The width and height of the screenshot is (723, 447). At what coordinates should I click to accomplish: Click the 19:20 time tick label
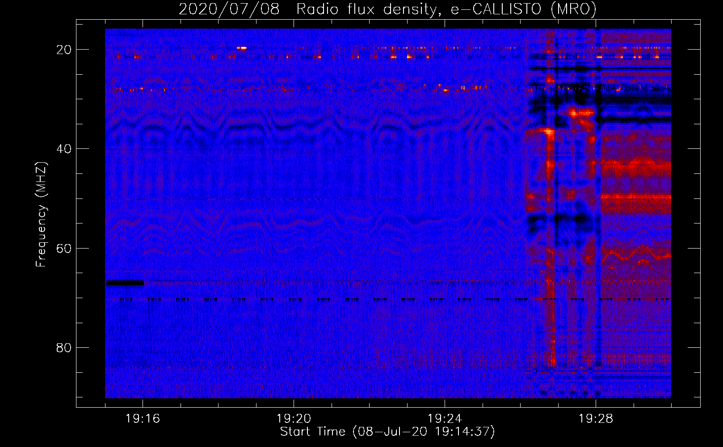point(294,419)
